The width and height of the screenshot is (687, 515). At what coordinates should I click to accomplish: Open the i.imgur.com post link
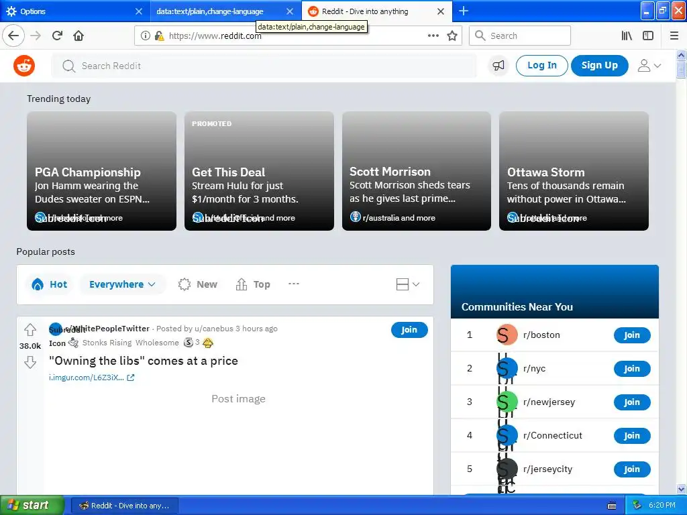(91, 378)
